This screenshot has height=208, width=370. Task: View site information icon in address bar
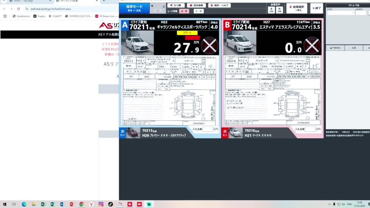[27, 9]
